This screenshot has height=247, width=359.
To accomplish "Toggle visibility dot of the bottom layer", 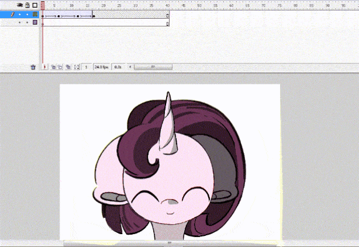I will [20, 22].
